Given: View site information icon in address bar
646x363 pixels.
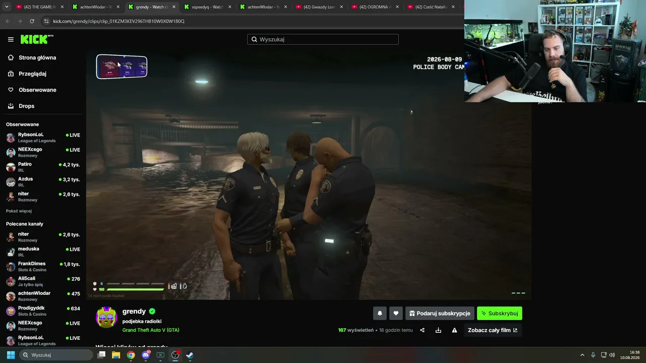Looking at the screenshot, I should tap(46, 21).
